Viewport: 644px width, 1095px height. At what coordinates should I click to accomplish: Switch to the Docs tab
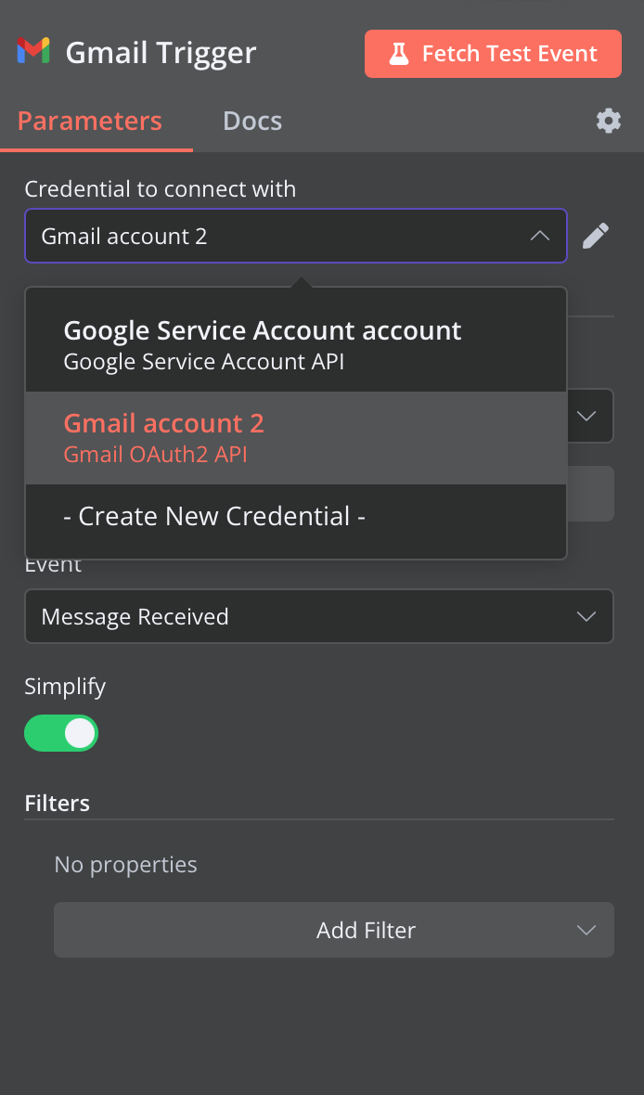(252, 121)
